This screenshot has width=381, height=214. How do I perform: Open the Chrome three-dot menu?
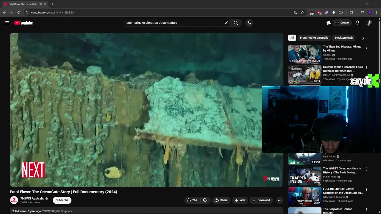coord(377,12)
